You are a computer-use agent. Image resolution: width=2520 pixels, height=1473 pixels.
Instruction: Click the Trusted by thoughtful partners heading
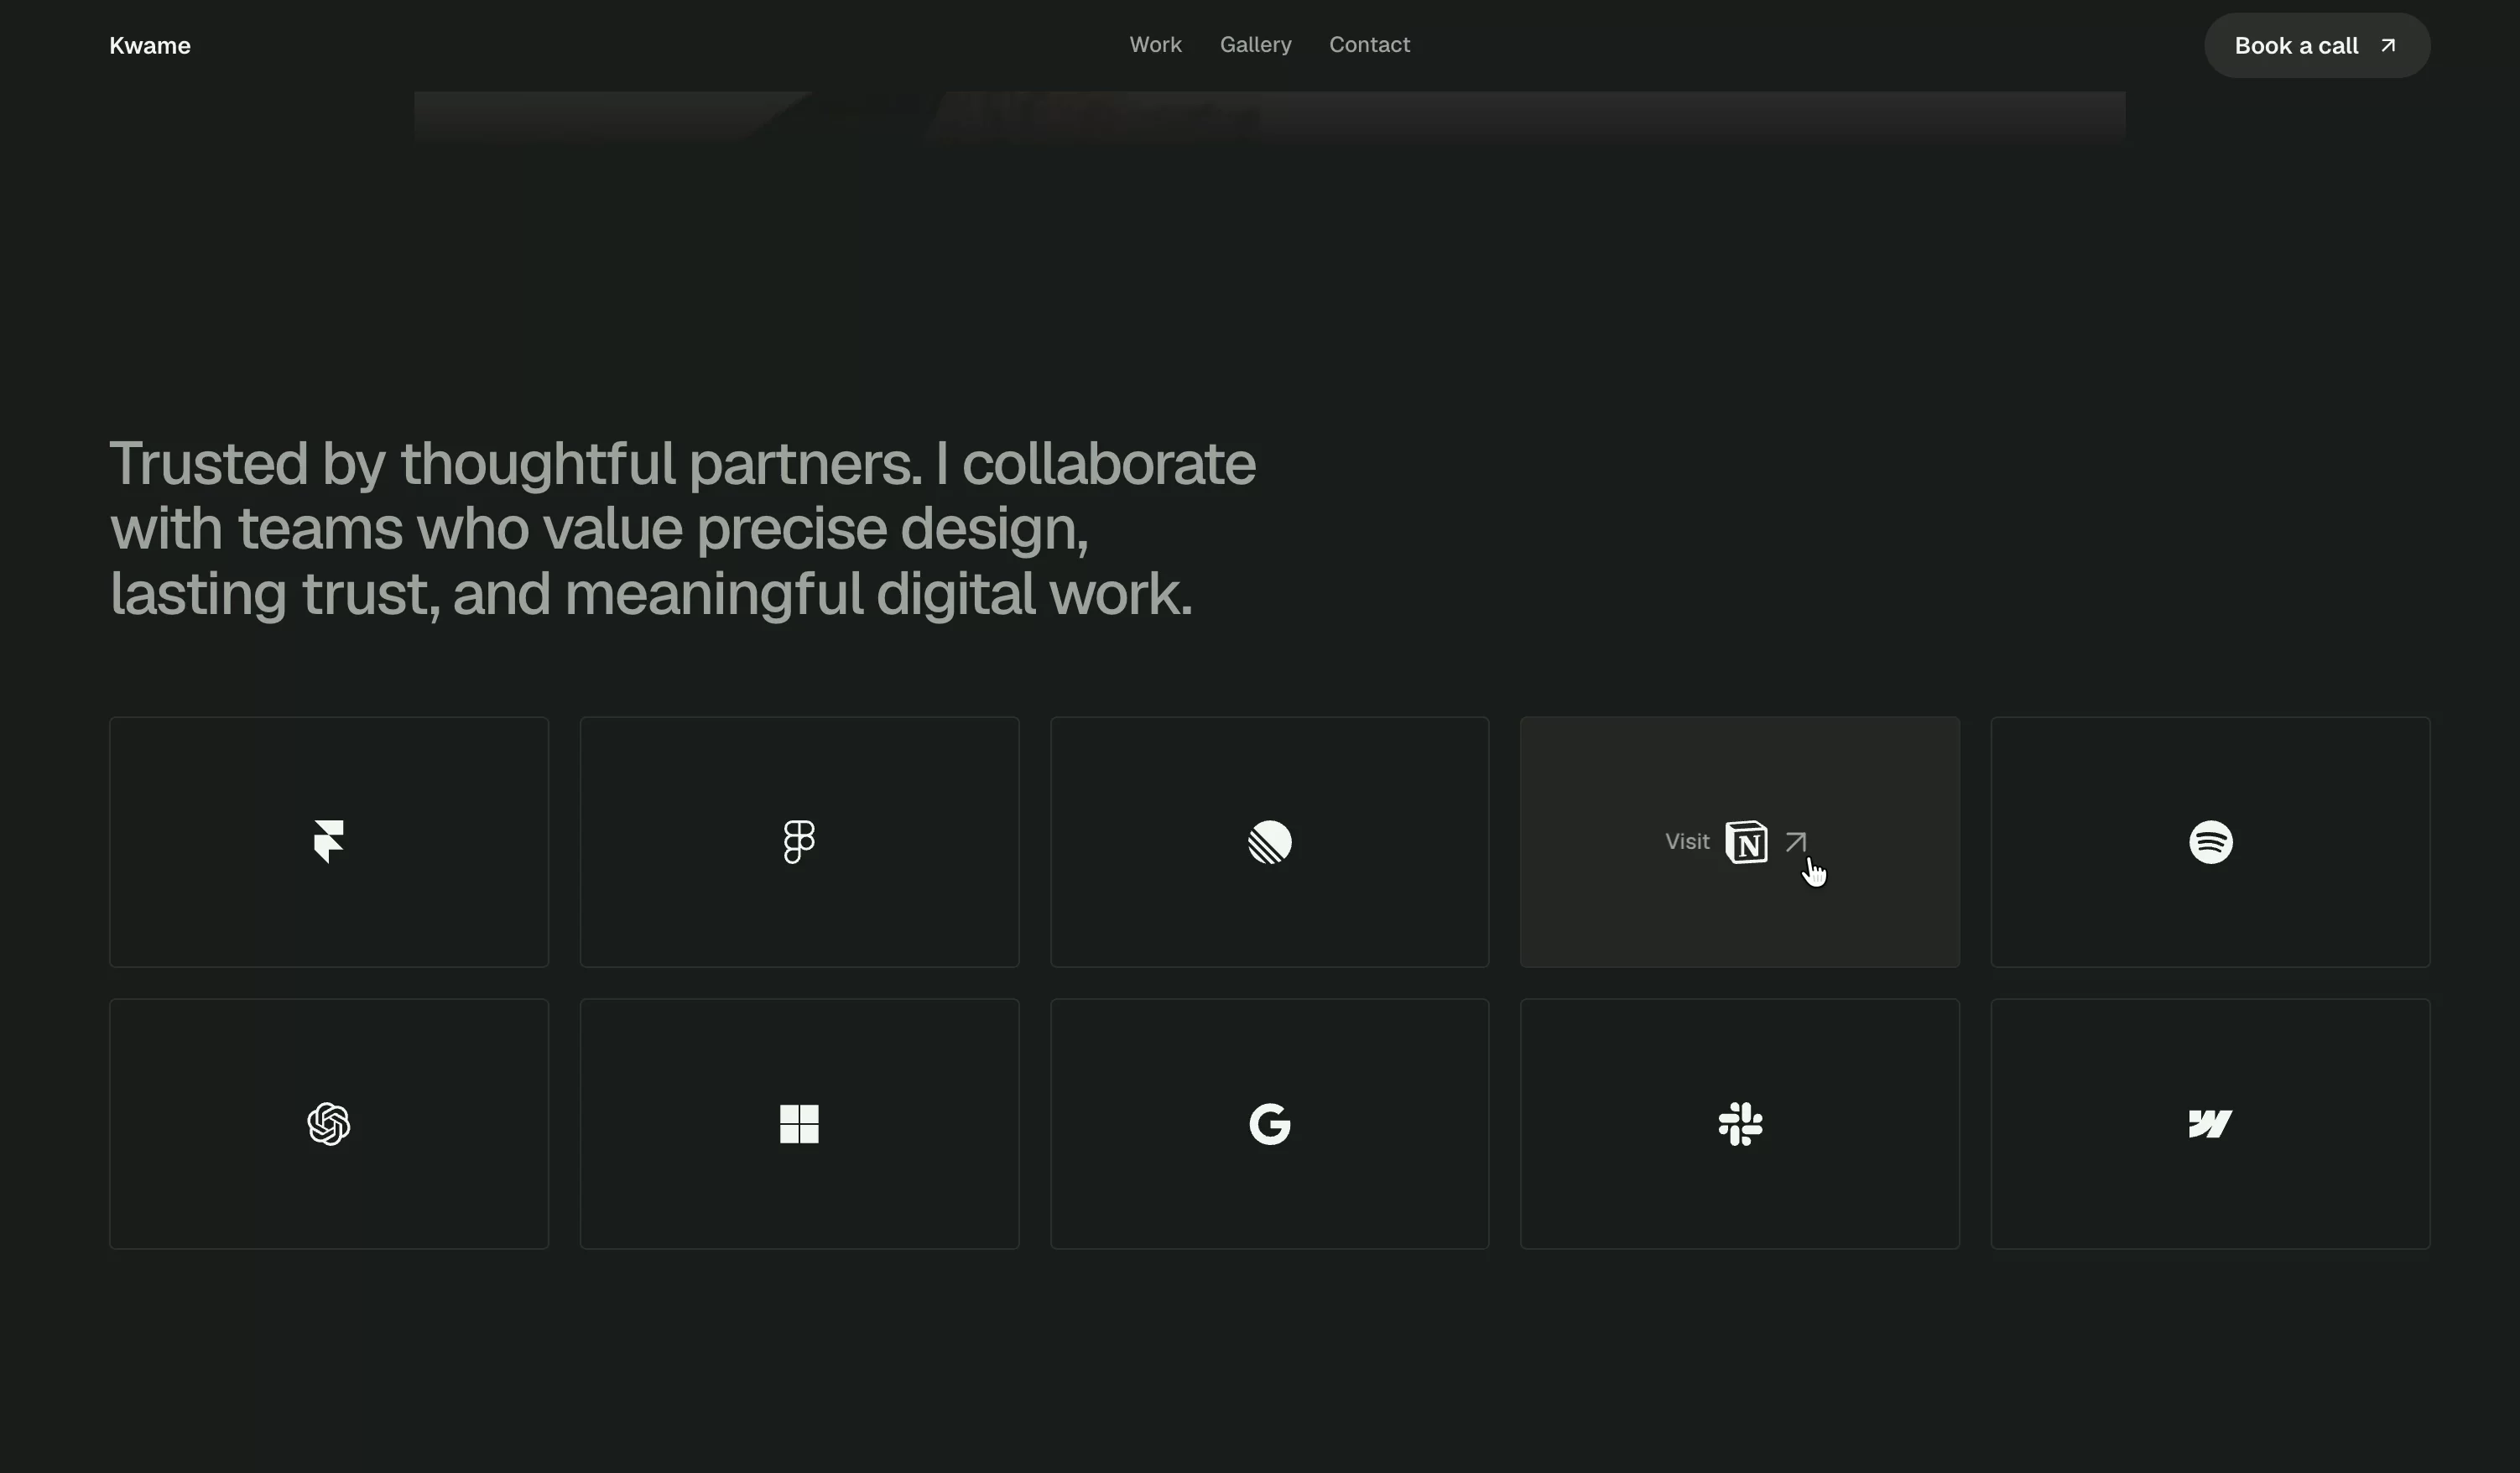[x=682, y=528]
